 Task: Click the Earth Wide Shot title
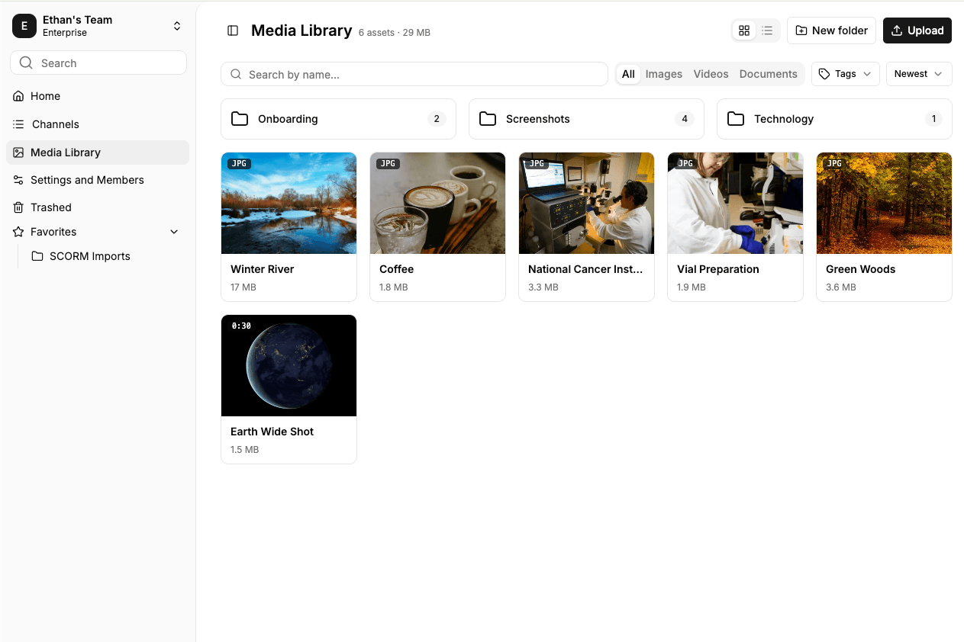click(x=272, y=432)
